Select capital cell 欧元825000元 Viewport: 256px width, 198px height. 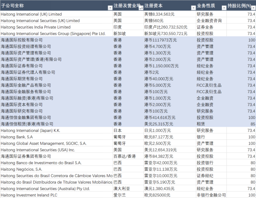click(170, 195)
